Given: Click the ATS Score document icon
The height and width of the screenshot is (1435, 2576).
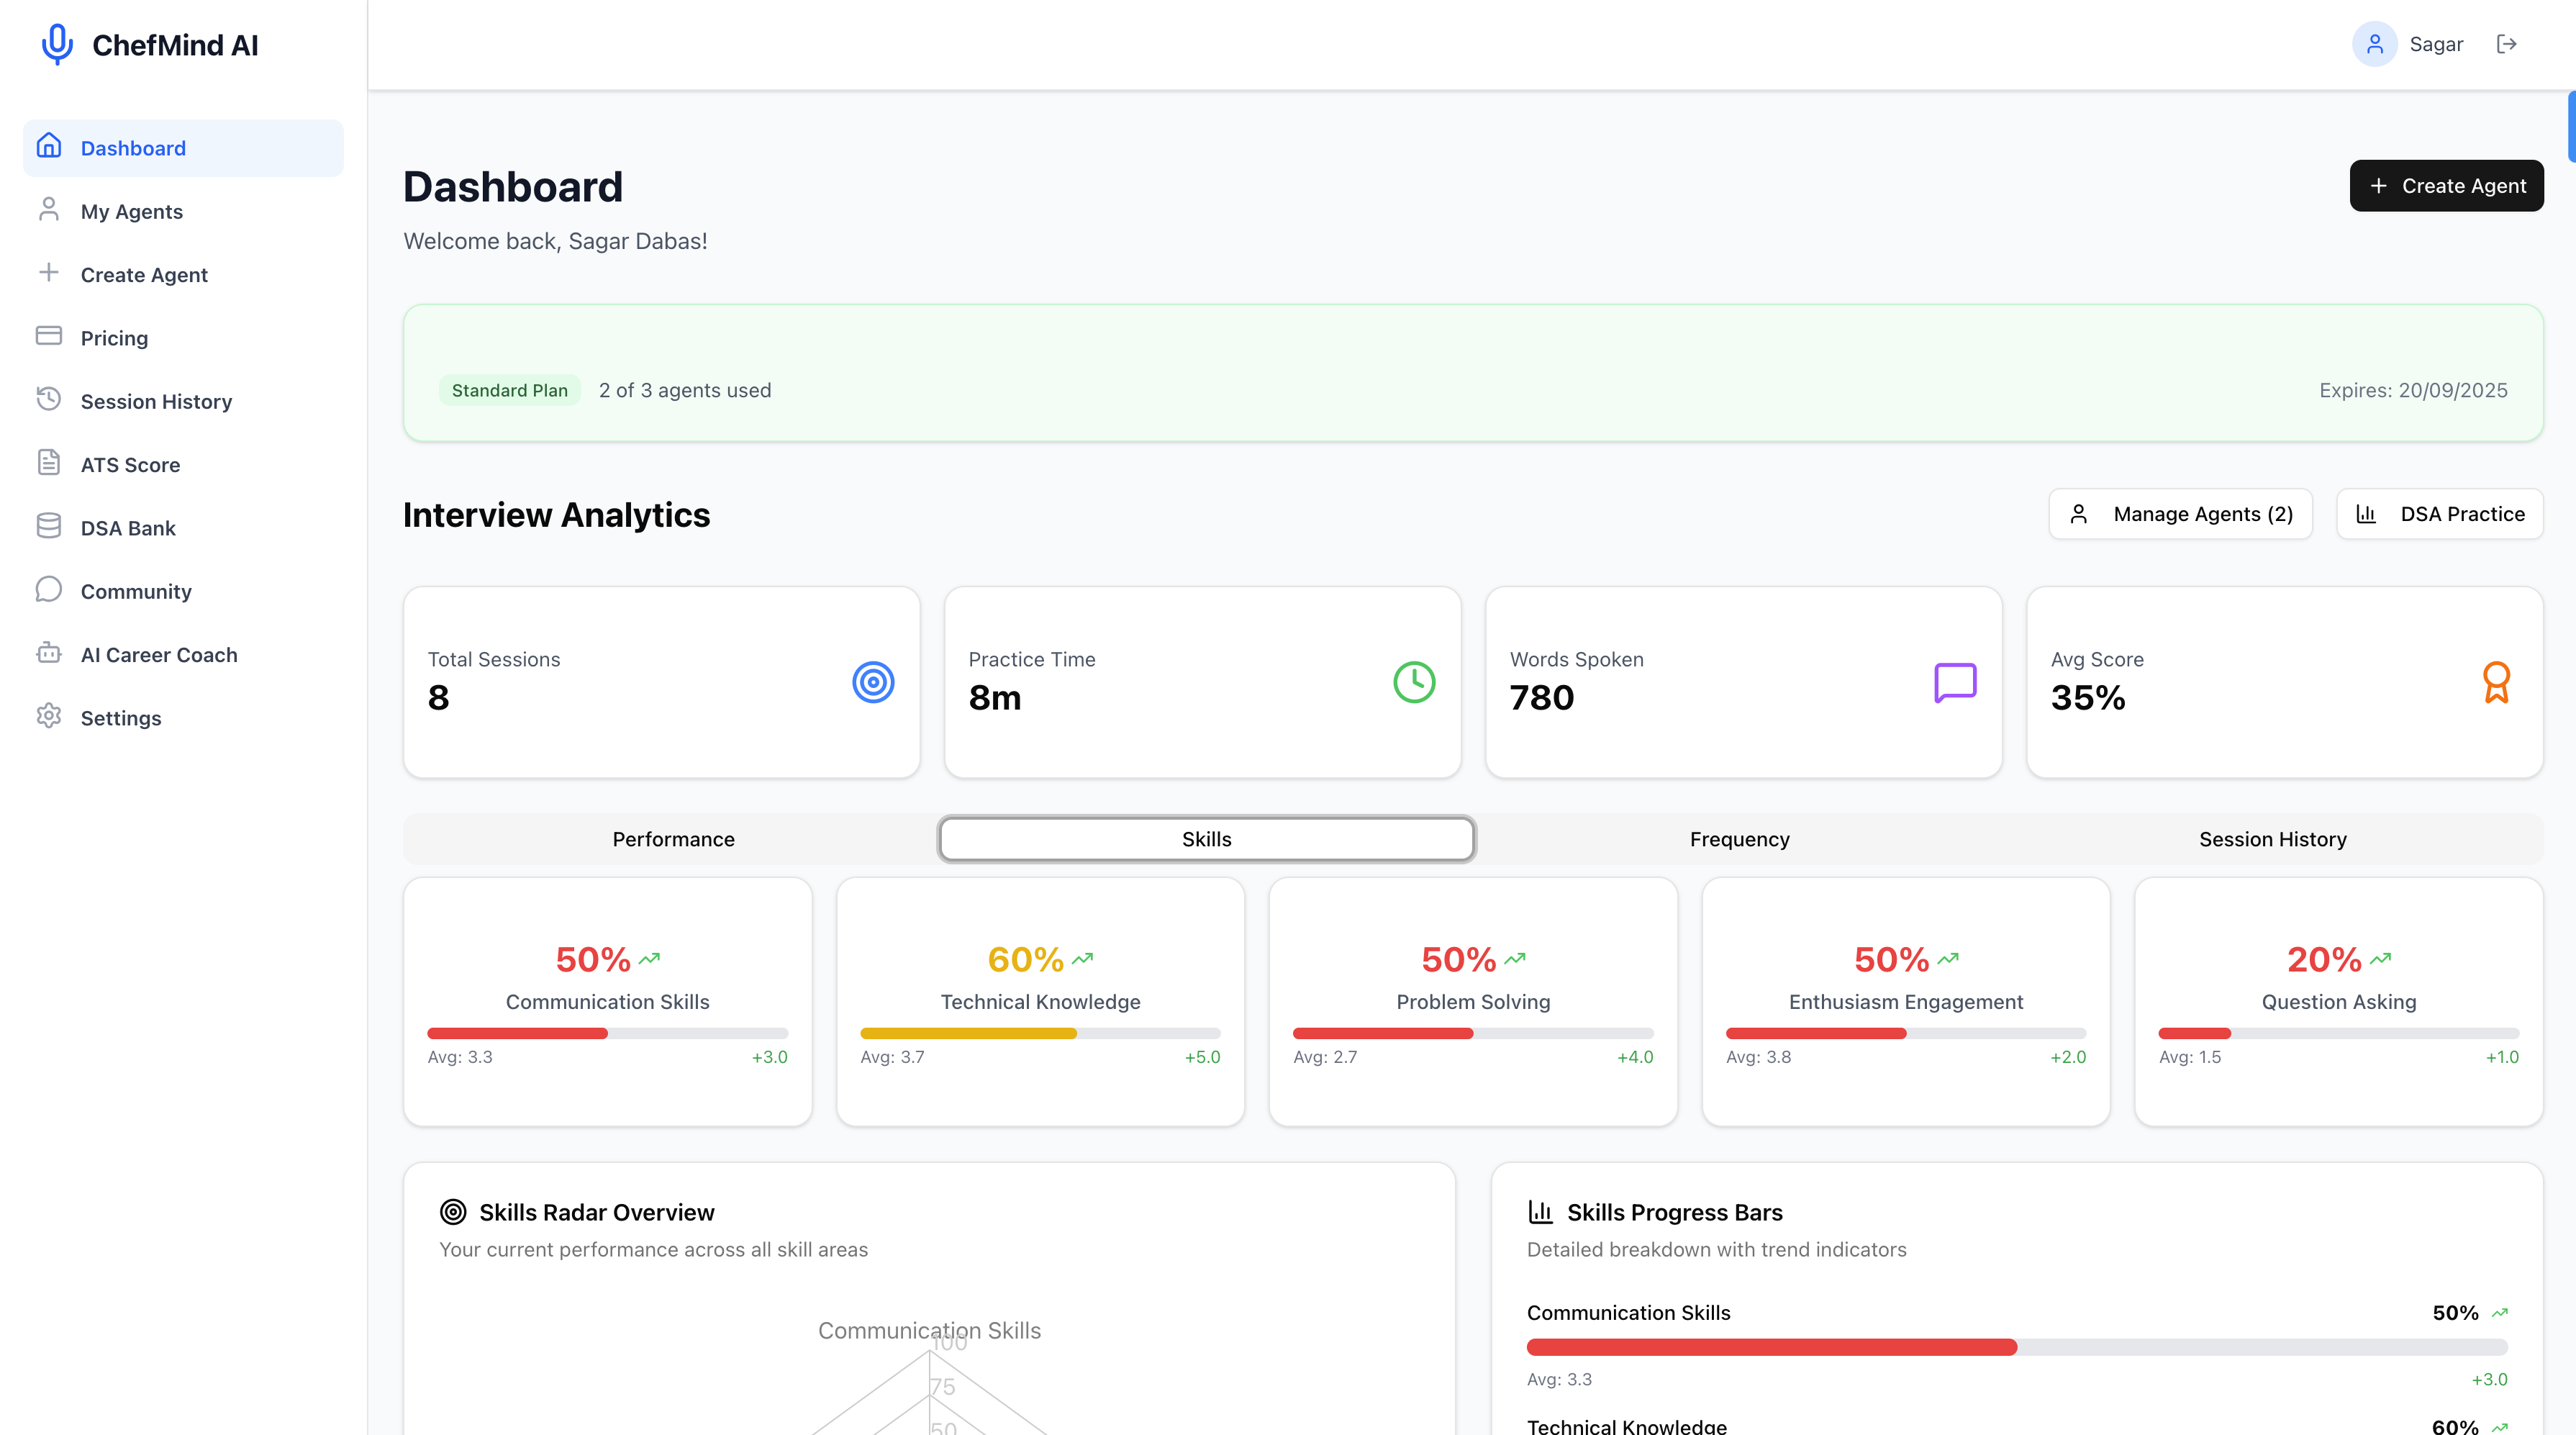Looking at the screenshot, I should tap(49, 462).
